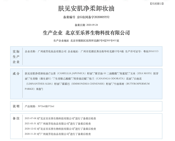Select the text 企业名称：广州南芳化妆品有限公司
This screenshot has height=141, width=175.
[45, 51]
